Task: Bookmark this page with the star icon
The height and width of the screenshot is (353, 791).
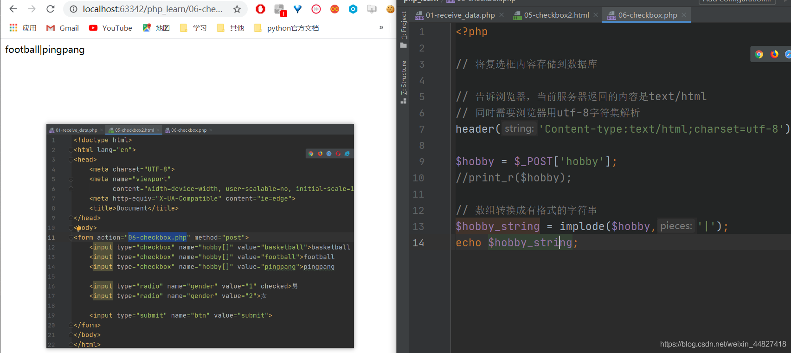Action: click(237, 9)
